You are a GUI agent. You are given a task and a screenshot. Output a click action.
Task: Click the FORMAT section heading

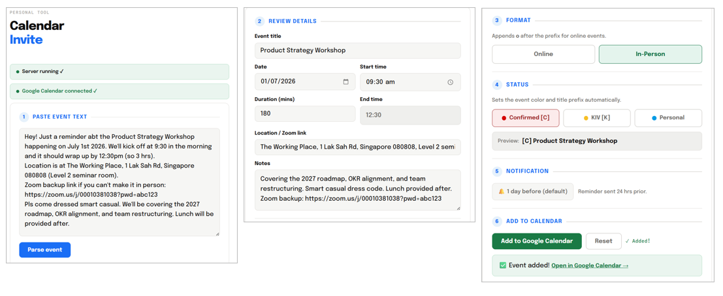pyautogui.click(x=519, y=20)
